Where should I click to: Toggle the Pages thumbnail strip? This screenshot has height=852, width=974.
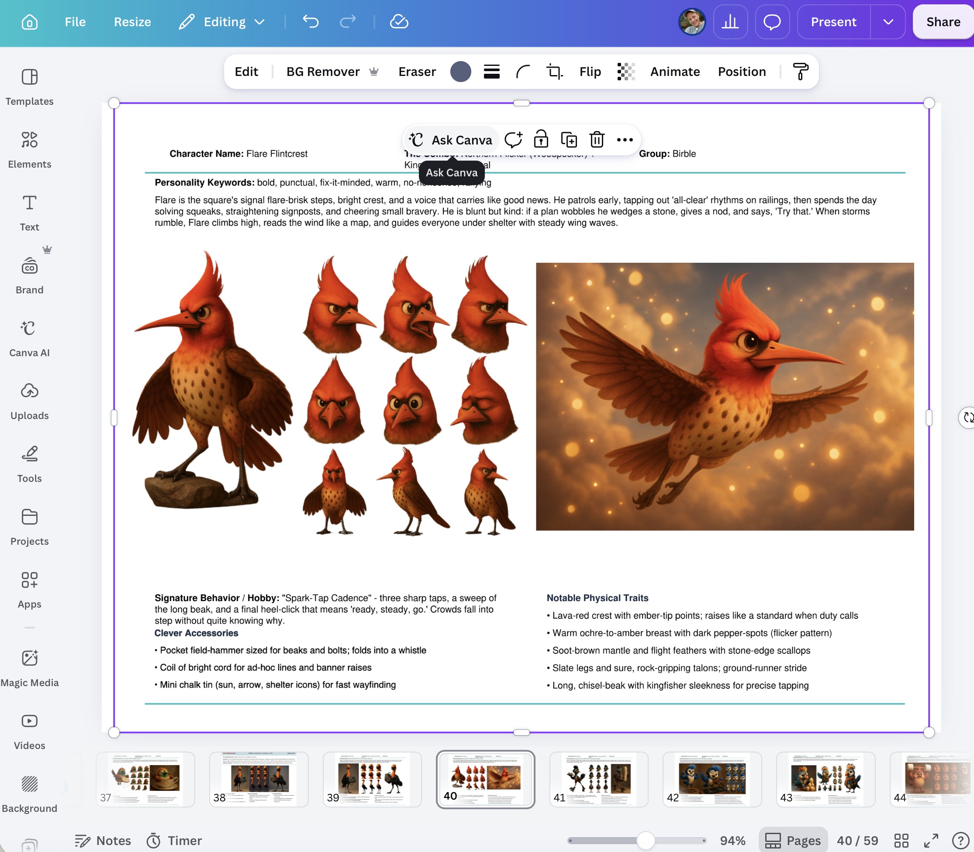tap(793, 841)
